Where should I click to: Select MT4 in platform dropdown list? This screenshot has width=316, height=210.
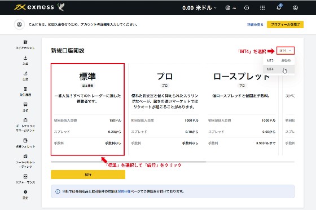coord(279,69)
